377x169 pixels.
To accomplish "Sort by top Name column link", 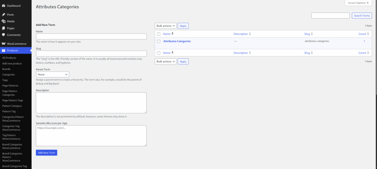I will pyautogui.click(x=167, y=34).
